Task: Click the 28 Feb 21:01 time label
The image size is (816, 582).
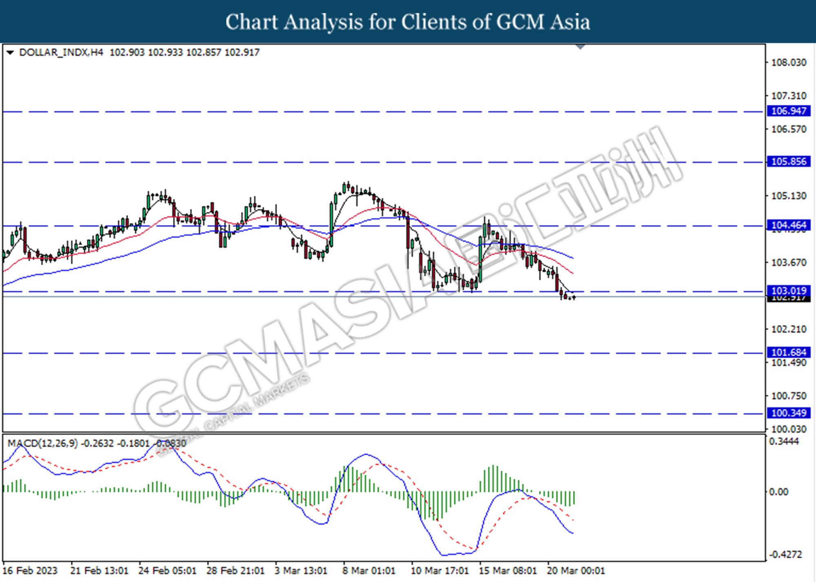Action: tap(235, 571)
